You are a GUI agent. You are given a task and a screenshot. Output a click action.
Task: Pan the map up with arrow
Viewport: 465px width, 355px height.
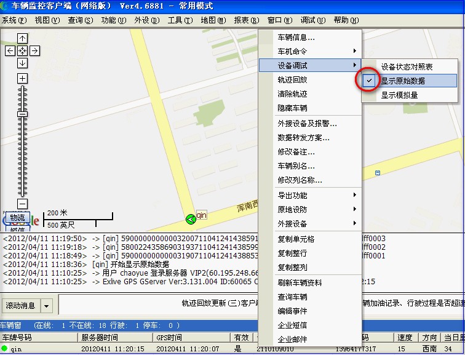pos(22,39)
